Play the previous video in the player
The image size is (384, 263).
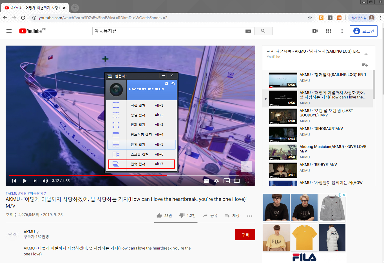(14, 181)
